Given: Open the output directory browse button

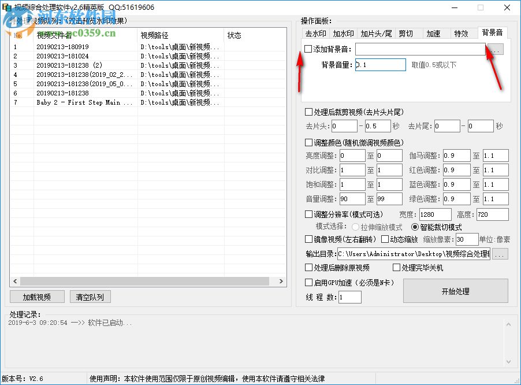Looking at the screenshot, I should click(500, 253).
